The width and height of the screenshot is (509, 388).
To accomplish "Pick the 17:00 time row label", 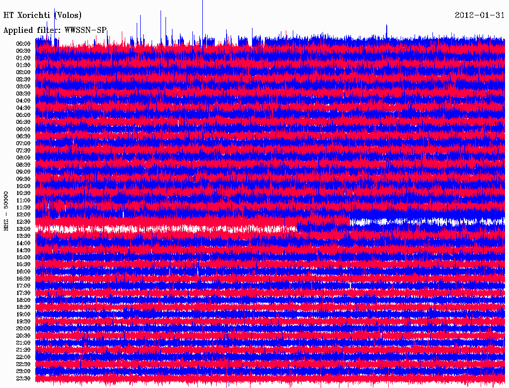I will pos(23,286).
